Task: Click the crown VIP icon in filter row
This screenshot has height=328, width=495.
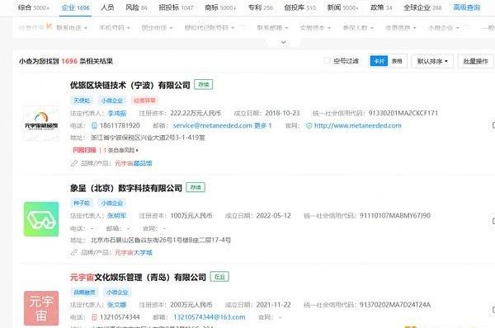Action: tap(49, 26)
